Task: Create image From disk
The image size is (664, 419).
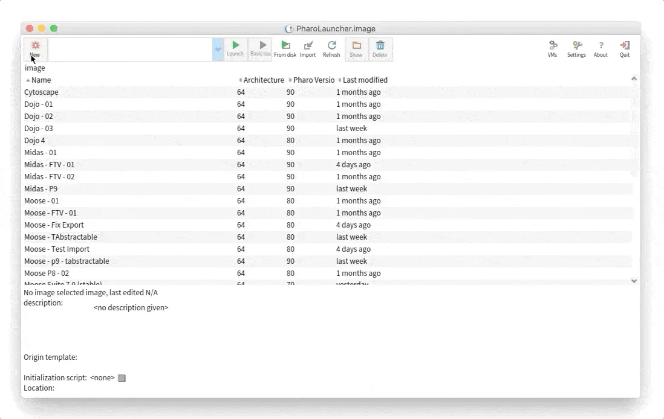Action: (285, 49)
